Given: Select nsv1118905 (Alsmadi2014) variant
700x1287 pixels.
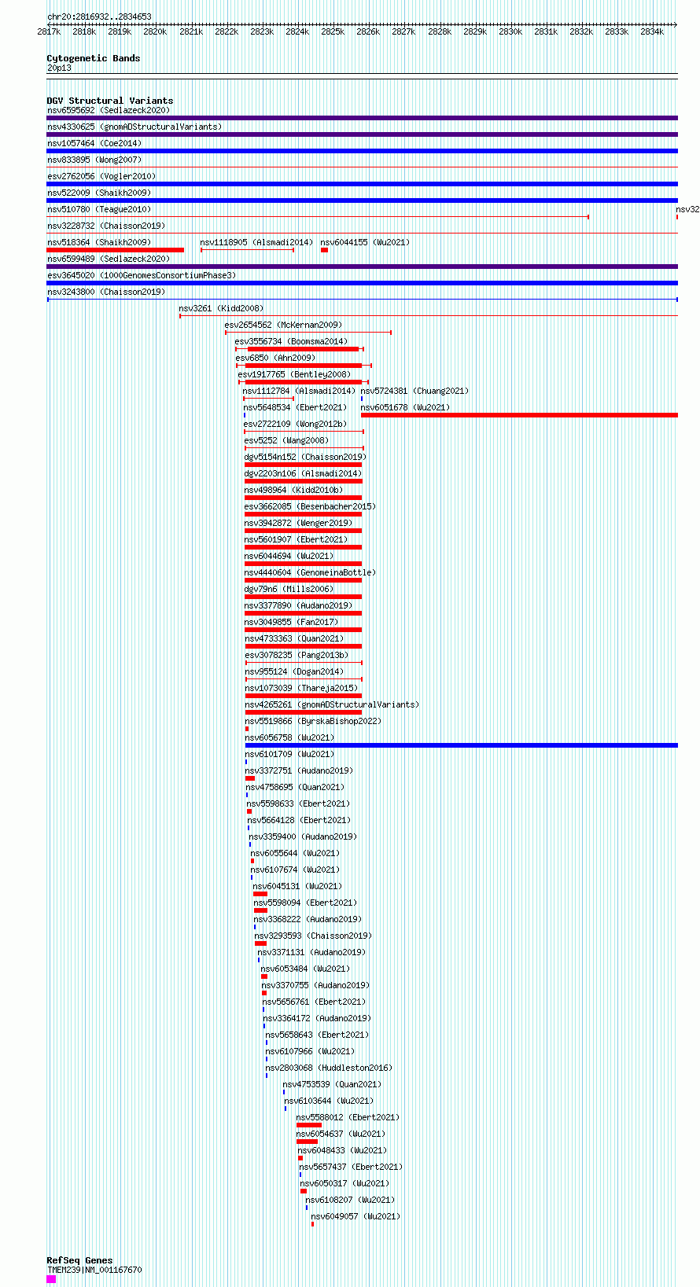Looking at the screenshot, I should [x=256, y=242].
